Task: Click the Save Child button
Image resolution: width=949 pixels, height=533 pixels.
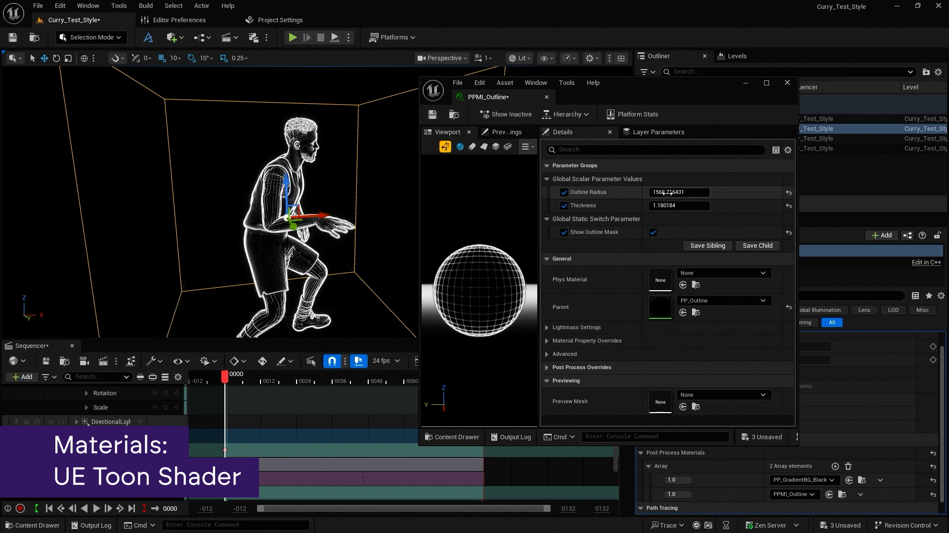Action: pyautogui.click(x=757, y=246)
